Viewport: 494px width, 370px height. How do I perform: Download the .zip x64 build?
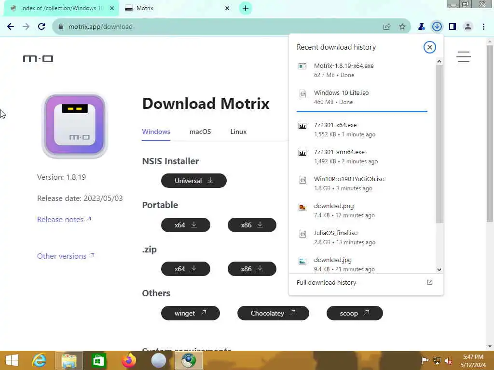(x=186, y=269)
